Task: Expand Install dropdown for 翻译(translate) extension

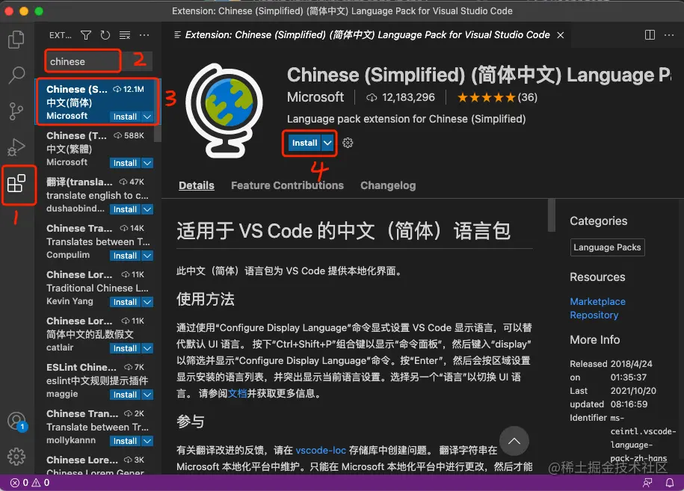Action: [x=147, y=209]
